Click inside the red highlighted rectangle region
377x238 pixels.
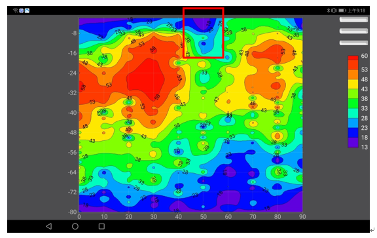click(204, 33)
